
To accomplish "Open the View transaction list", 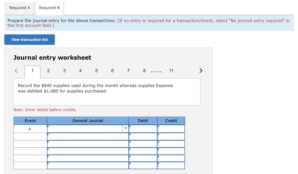I will click(x=29, y=39).
